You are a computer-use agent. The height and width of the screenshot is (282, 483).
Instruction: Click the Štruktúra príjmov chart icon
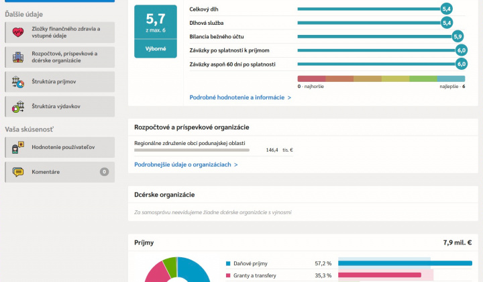point(18,82)
